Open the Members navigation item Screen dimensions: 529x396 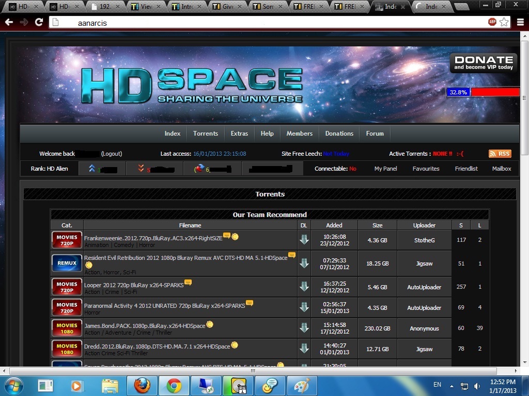(x=300, y=134)
